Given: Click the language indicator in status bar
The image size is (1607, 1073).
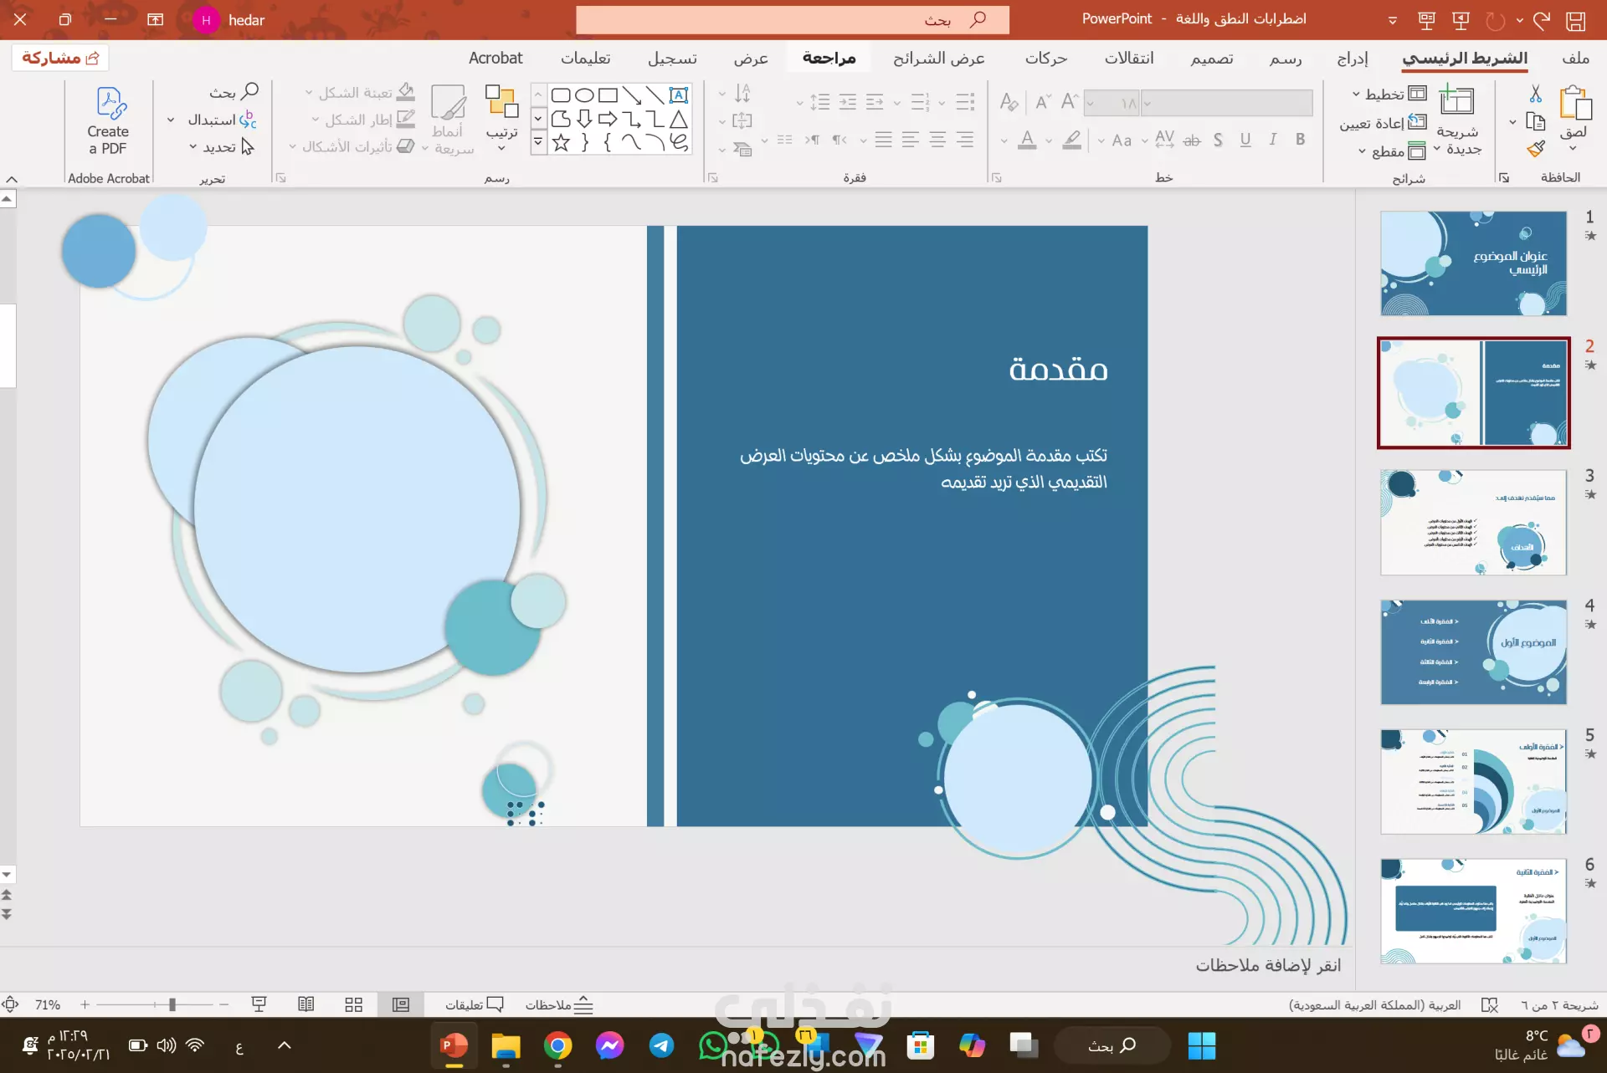Looking at the screenshot, I should click(x=1375, y=1004).
